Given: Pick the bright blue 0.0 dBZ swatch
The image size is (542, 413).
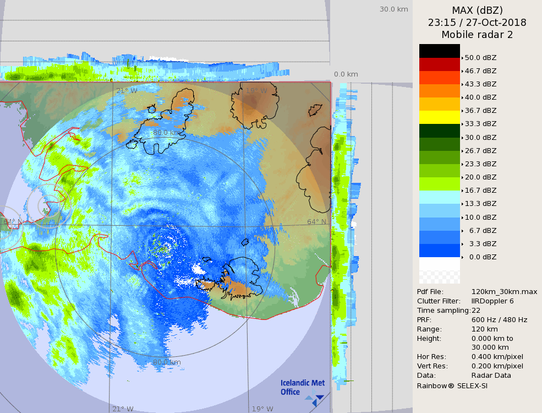Looking at the screenshot, I should (x=439, y=251).
